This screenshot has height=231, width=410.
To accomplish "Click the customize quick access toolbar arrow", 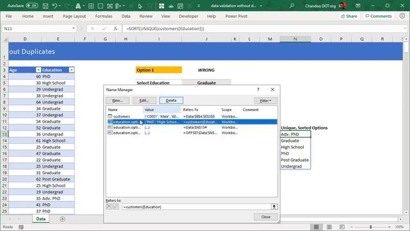I will coord(199,6).
